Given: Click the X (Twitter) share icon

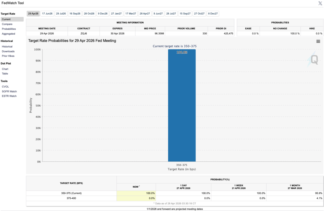Looking at the screenshot, I should click(320, 3).
